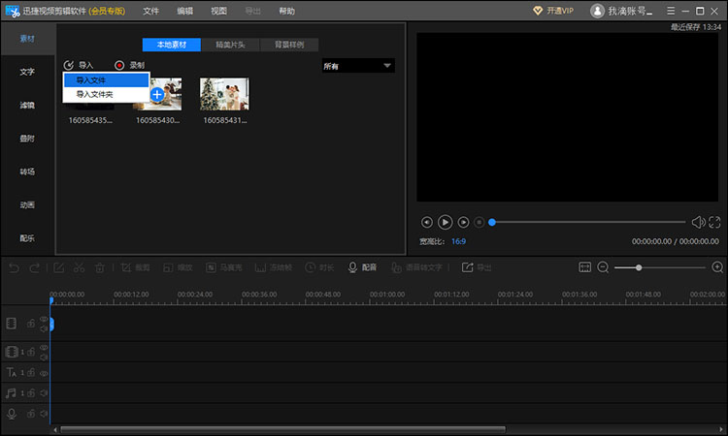Stop preview playback
The image size is (728, 436).
(480, 223)
